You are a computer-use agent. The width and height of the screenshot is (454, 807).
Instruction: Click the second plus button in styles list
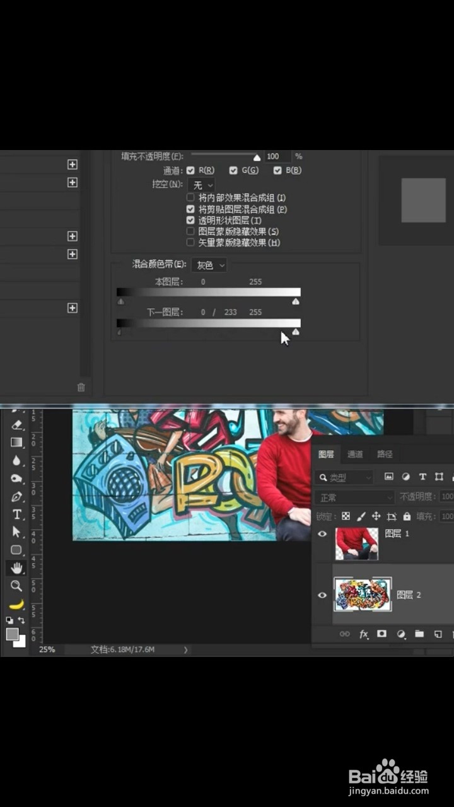pyautogui.click(x=73, y=182)
